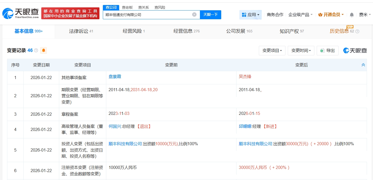Click the help icon next to 变更记录 46
This screenshot has width=373, height=180.
tap(36, 50)
